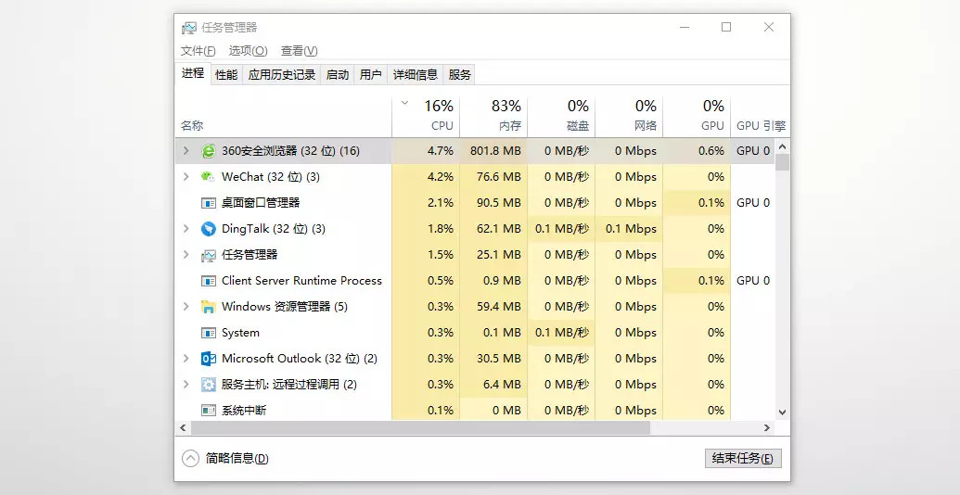Click the vertical scrollbar down arrow
The height and width of the screenshot is (495, 960).
coord(782,412)
